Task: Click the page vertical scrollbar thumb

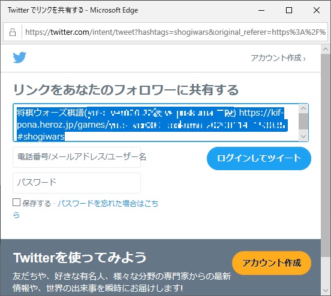Action: (326, 155)
